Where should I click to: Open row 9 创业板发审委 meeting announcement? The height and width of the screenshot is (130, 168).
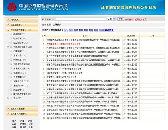point(65,73)
